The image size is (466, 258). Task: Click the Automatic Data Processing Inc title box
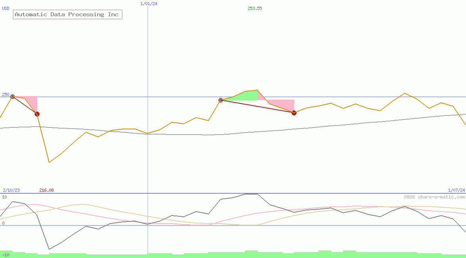point(67,14)
